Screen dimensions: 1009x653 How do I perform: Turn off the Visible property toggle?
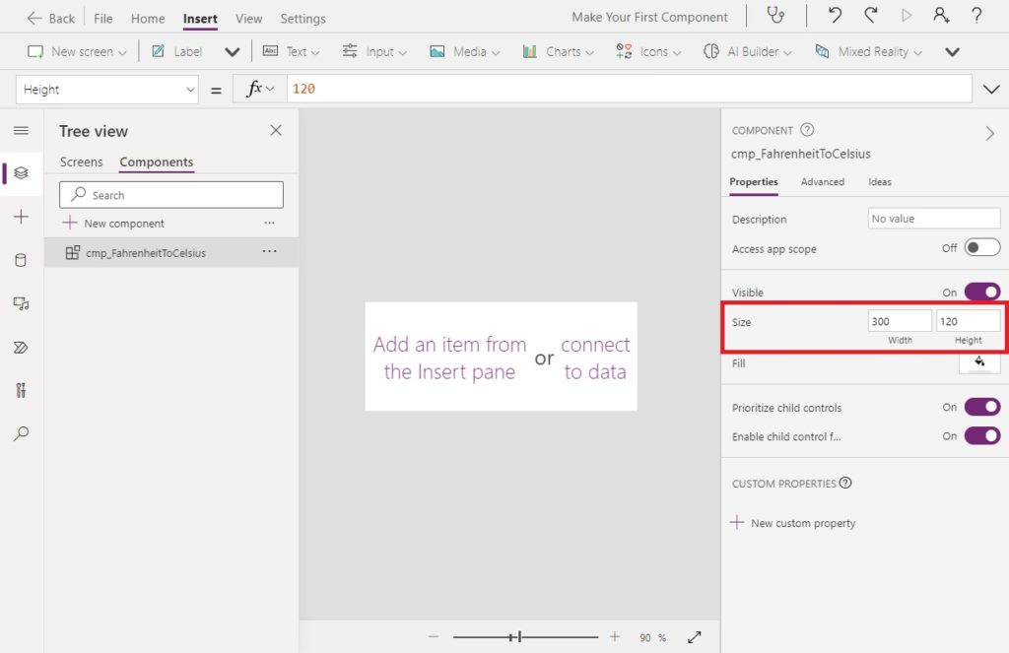pos(980,292)
